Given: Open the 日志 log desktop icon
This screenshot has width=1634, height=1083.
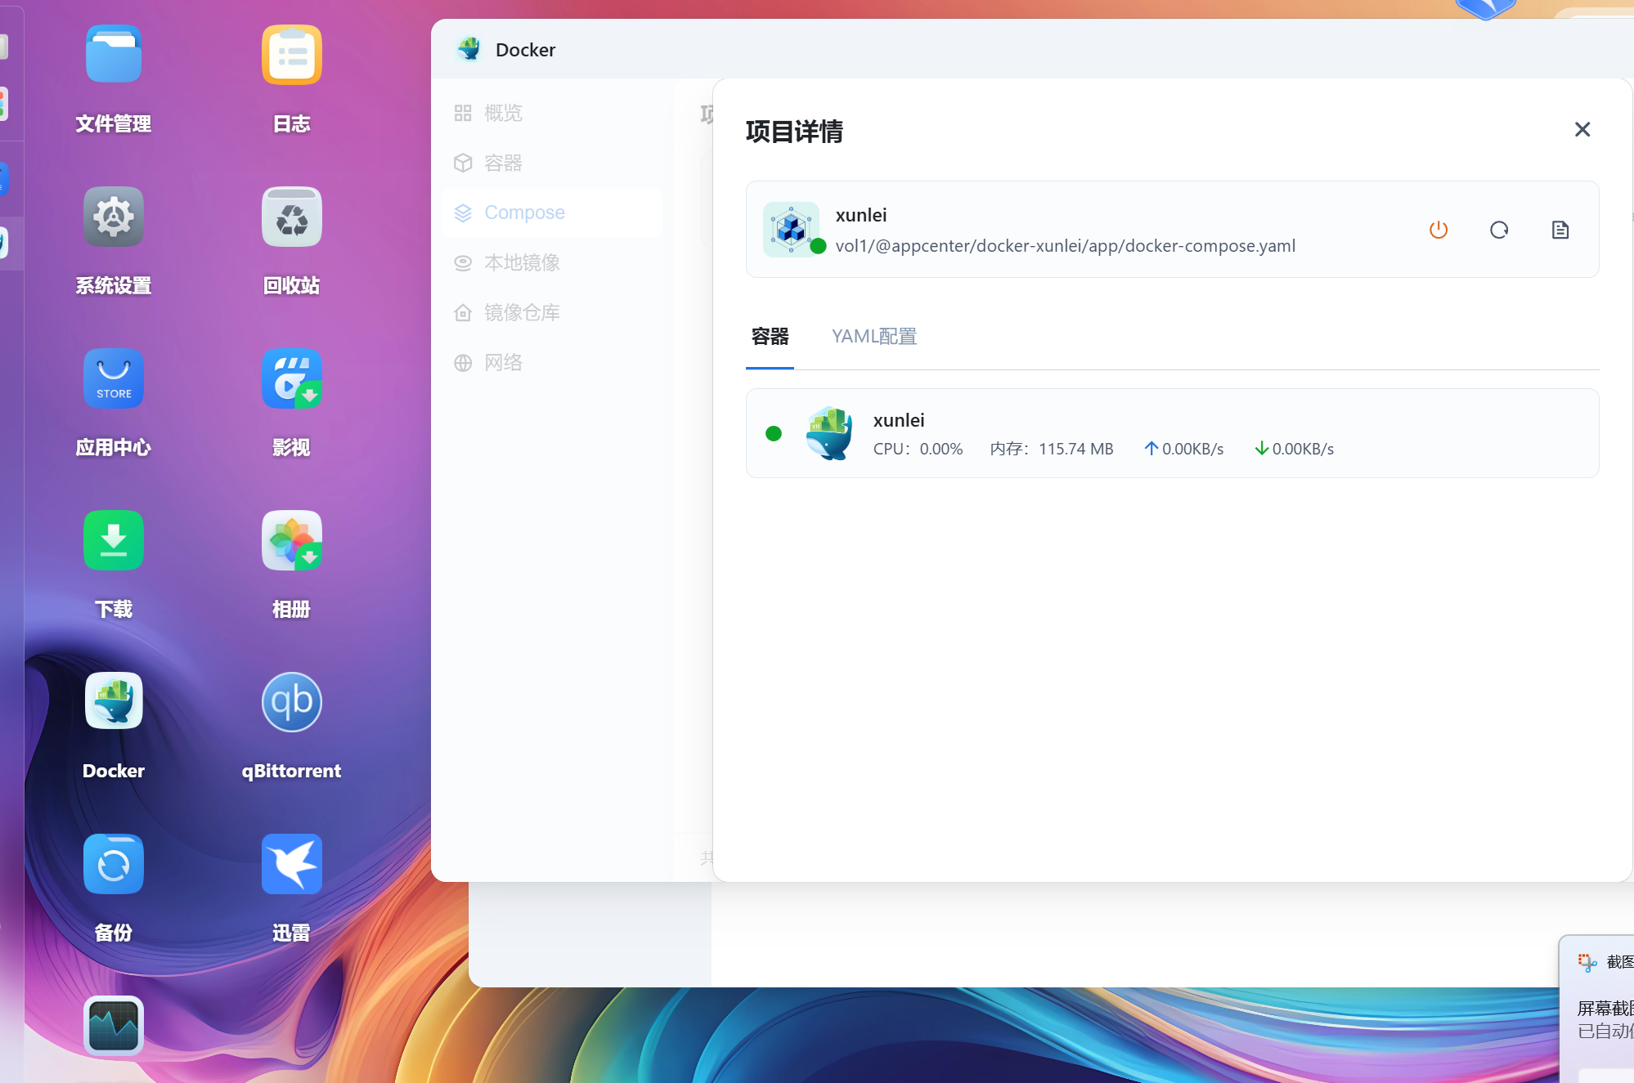Looking at the screenshot, I should pyautogui.click(x=292, y=55).
